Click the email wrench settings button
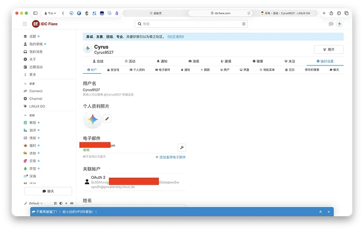 [x=182, y=148]
